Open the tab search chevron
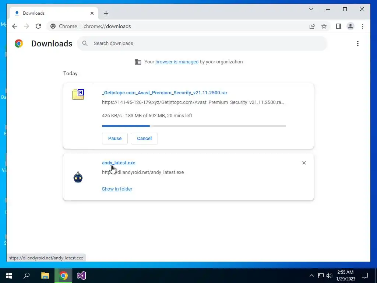 click(x=311, y=9)
